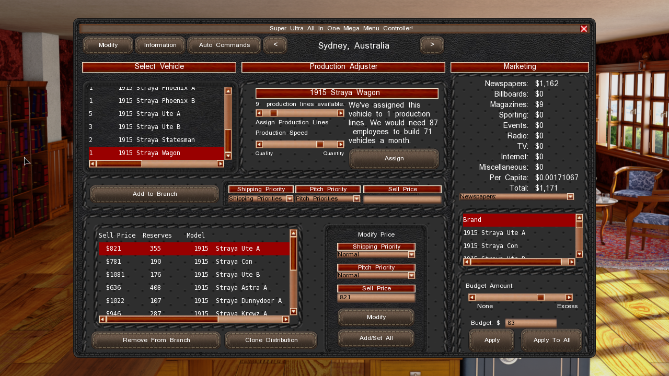Open the Shipping Priorities dropdown

tap(290, 199)
